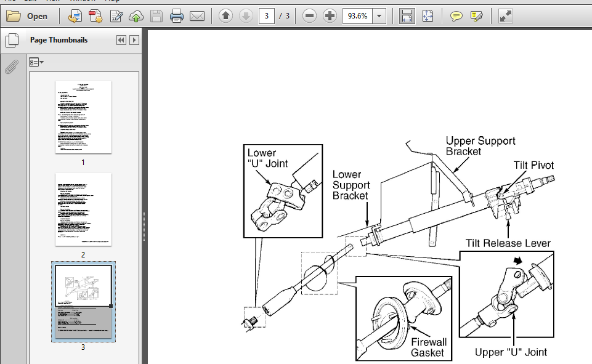Click the export PDF hand-document icon
Screen dimensions: 592x364
pos(75,16)
